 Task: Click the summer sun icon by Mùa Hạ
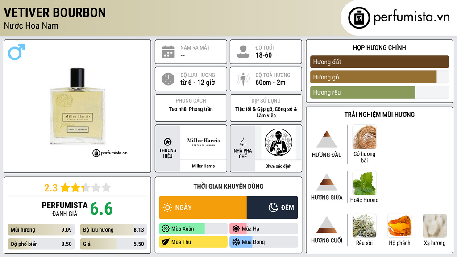236,229
